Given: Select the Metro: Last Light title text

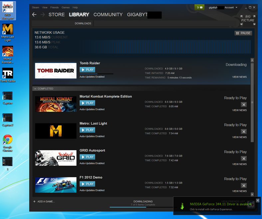Looking at the screenshot, I should [x=93, y=123].
